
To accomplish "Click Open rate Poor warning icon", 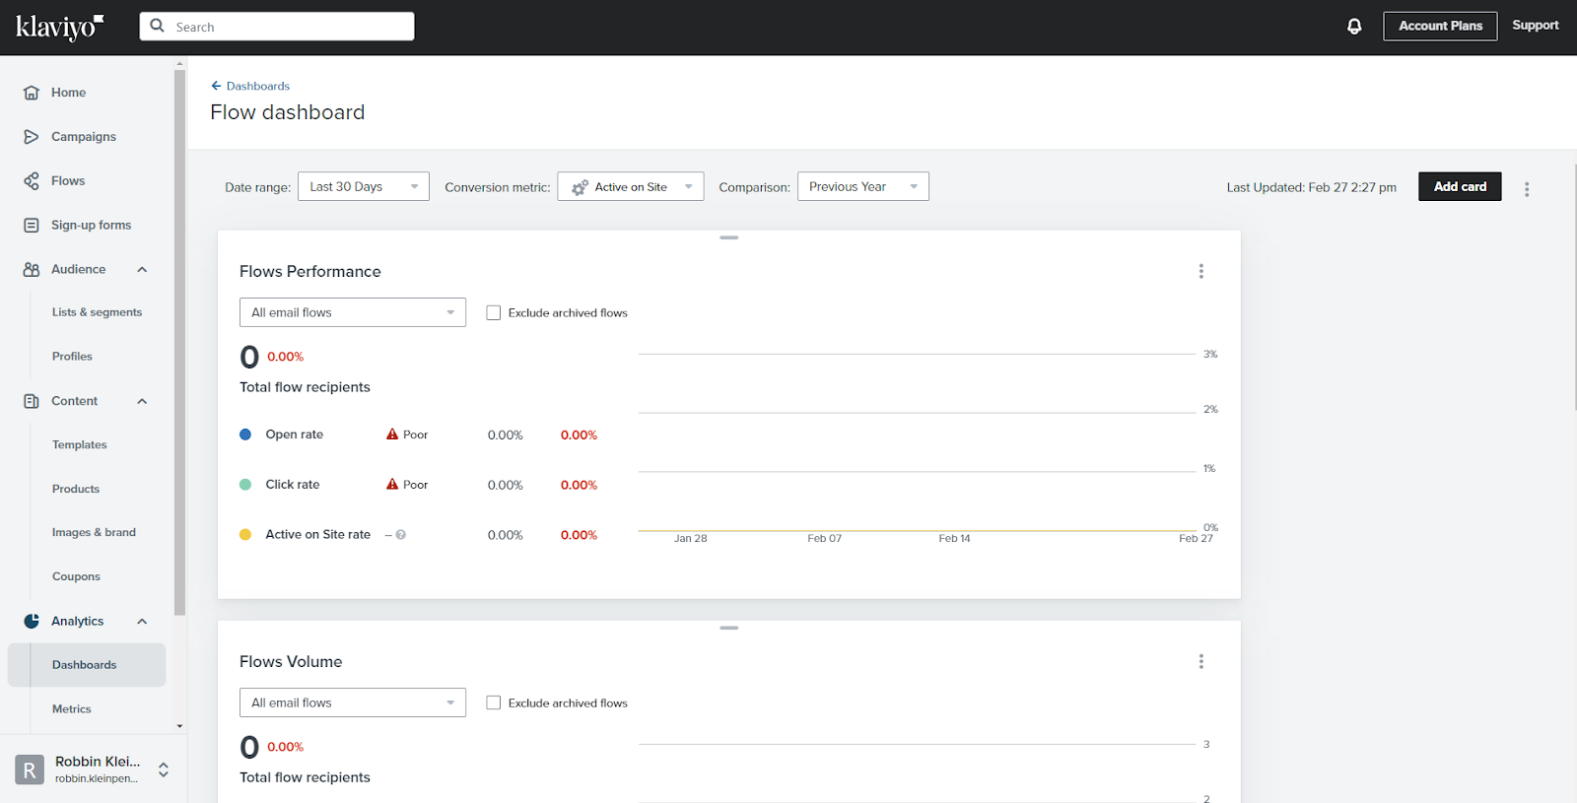I will tap(392, 435).
